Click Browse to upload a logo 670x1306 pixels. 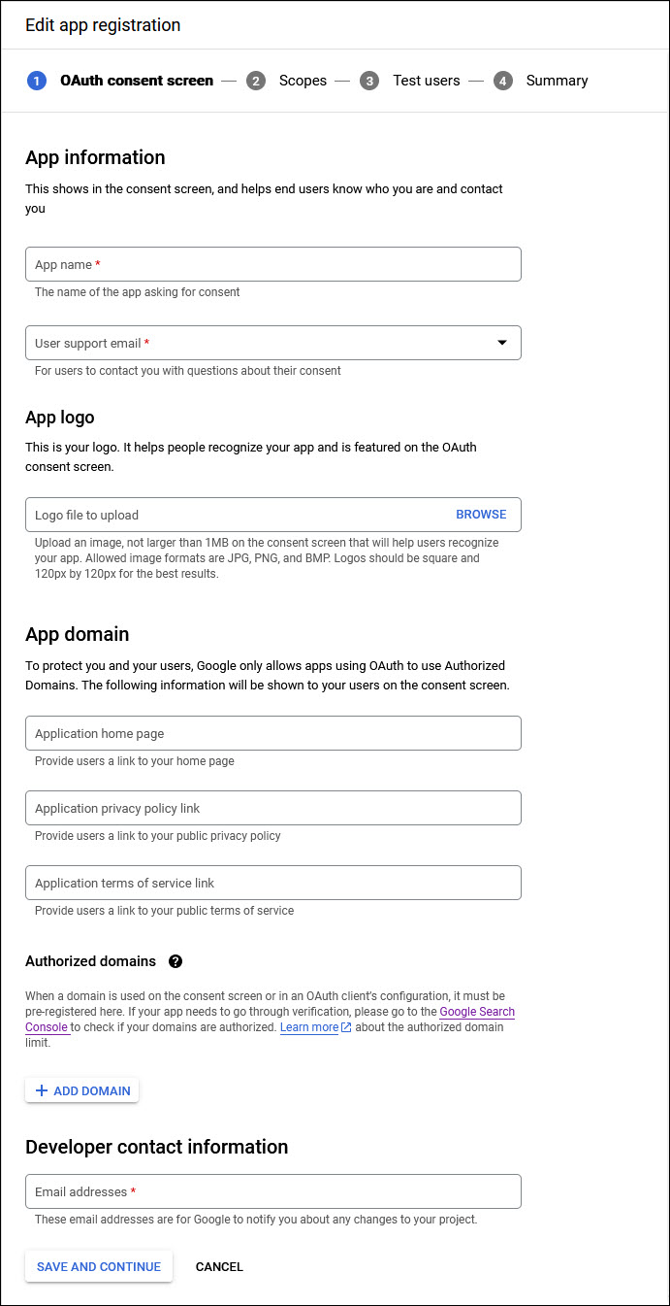coord(481,515)
